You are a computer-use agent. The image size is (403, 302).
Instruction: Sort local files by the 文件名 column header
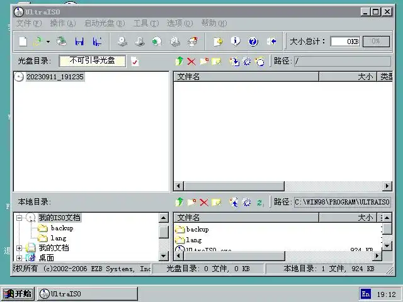[x=246, y=218]
